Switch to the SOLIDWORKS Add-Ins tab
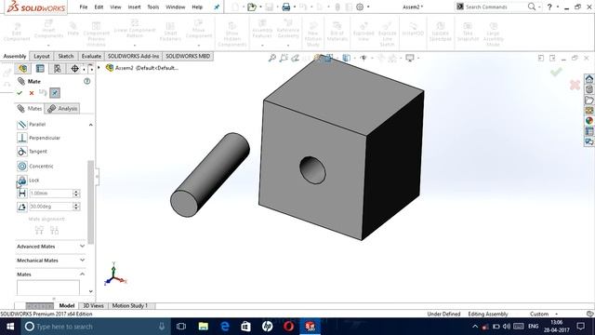Screen dimensions: 595x335 [133, 56]
